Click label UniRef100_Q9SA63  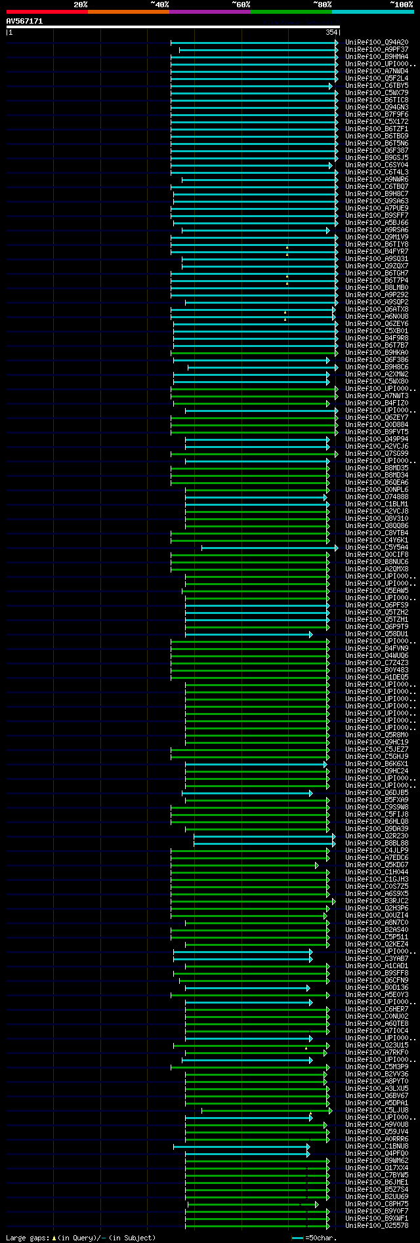377,201
